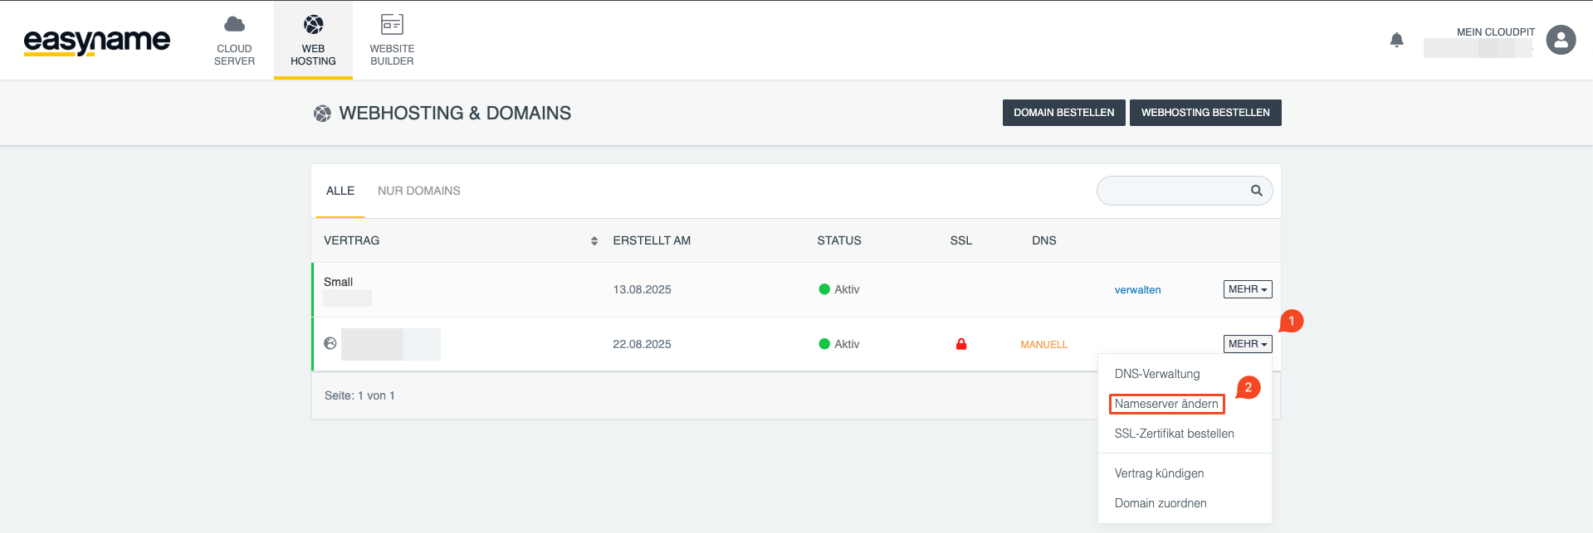Screen dimensions: 1593x533
Task: Choose Nameserver ändern from menu
Action: 1165,404
